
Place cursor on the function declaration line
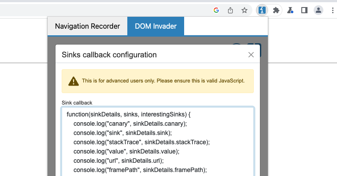pos(129,114)
